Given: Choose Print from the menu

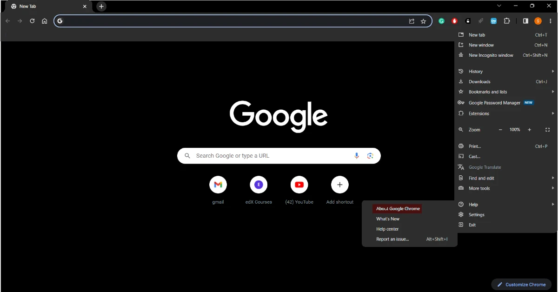Looking at the screenshot, I should coord(506,146).
